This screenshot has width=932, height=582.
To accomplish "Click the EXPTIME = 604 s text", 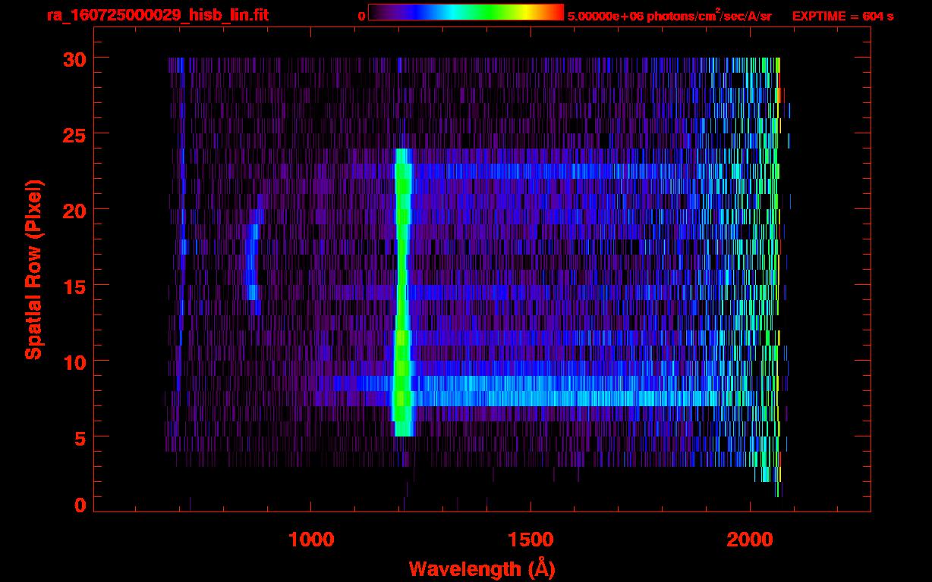I will click(x=842, y=16).
